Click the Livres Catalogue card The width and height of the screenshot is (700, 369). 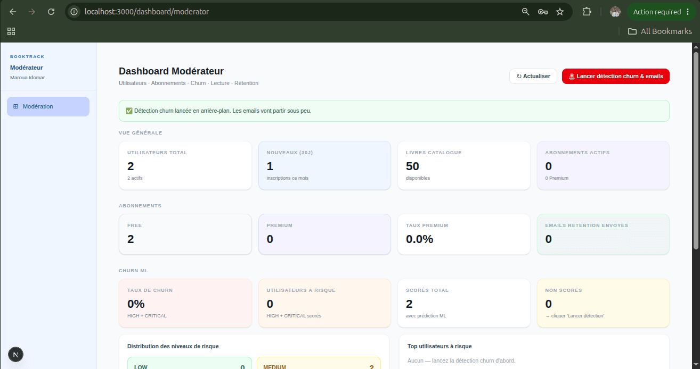click(x=464, y=165)
